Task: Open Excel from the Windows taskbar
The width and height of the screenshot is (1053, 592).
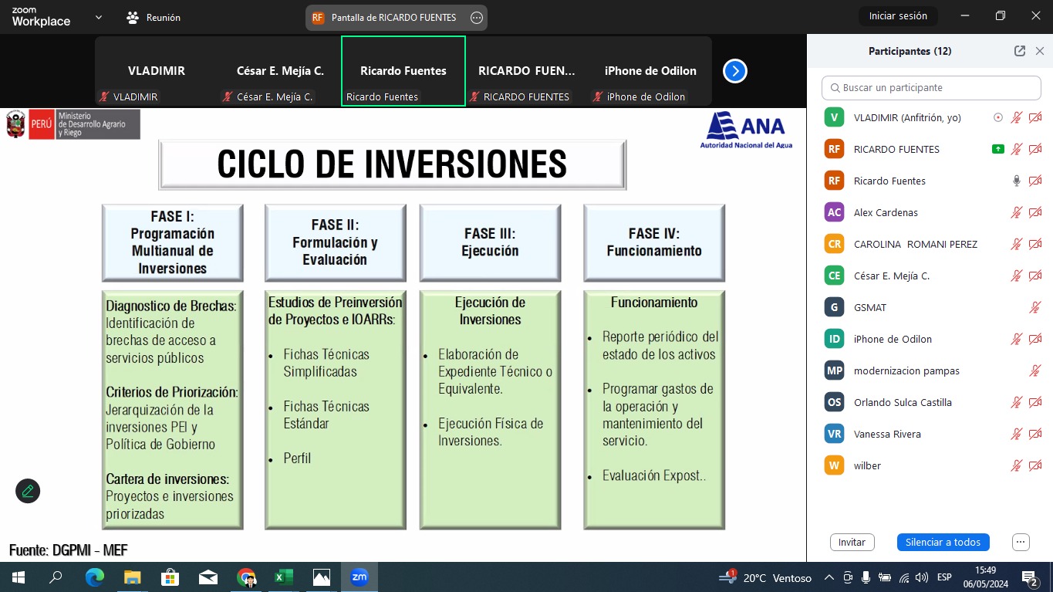Action: click(284, 577)
